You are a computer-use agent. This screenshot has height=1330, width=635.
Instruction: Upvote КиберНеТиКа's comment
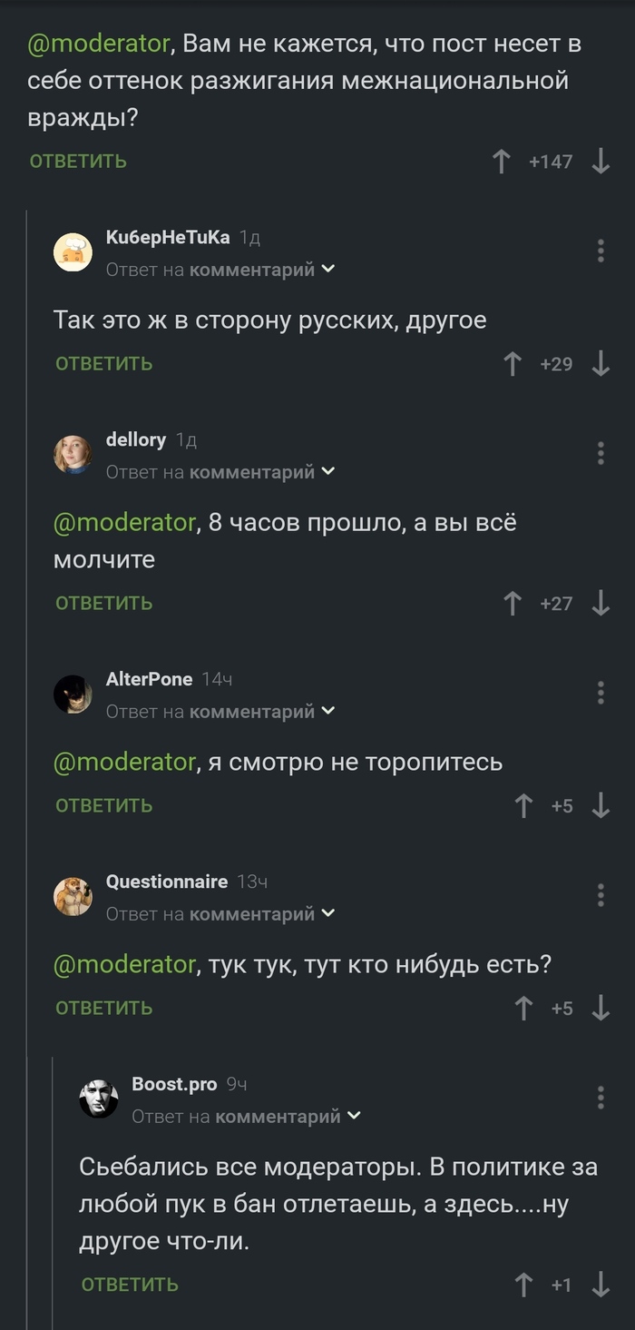coord(513,364)
